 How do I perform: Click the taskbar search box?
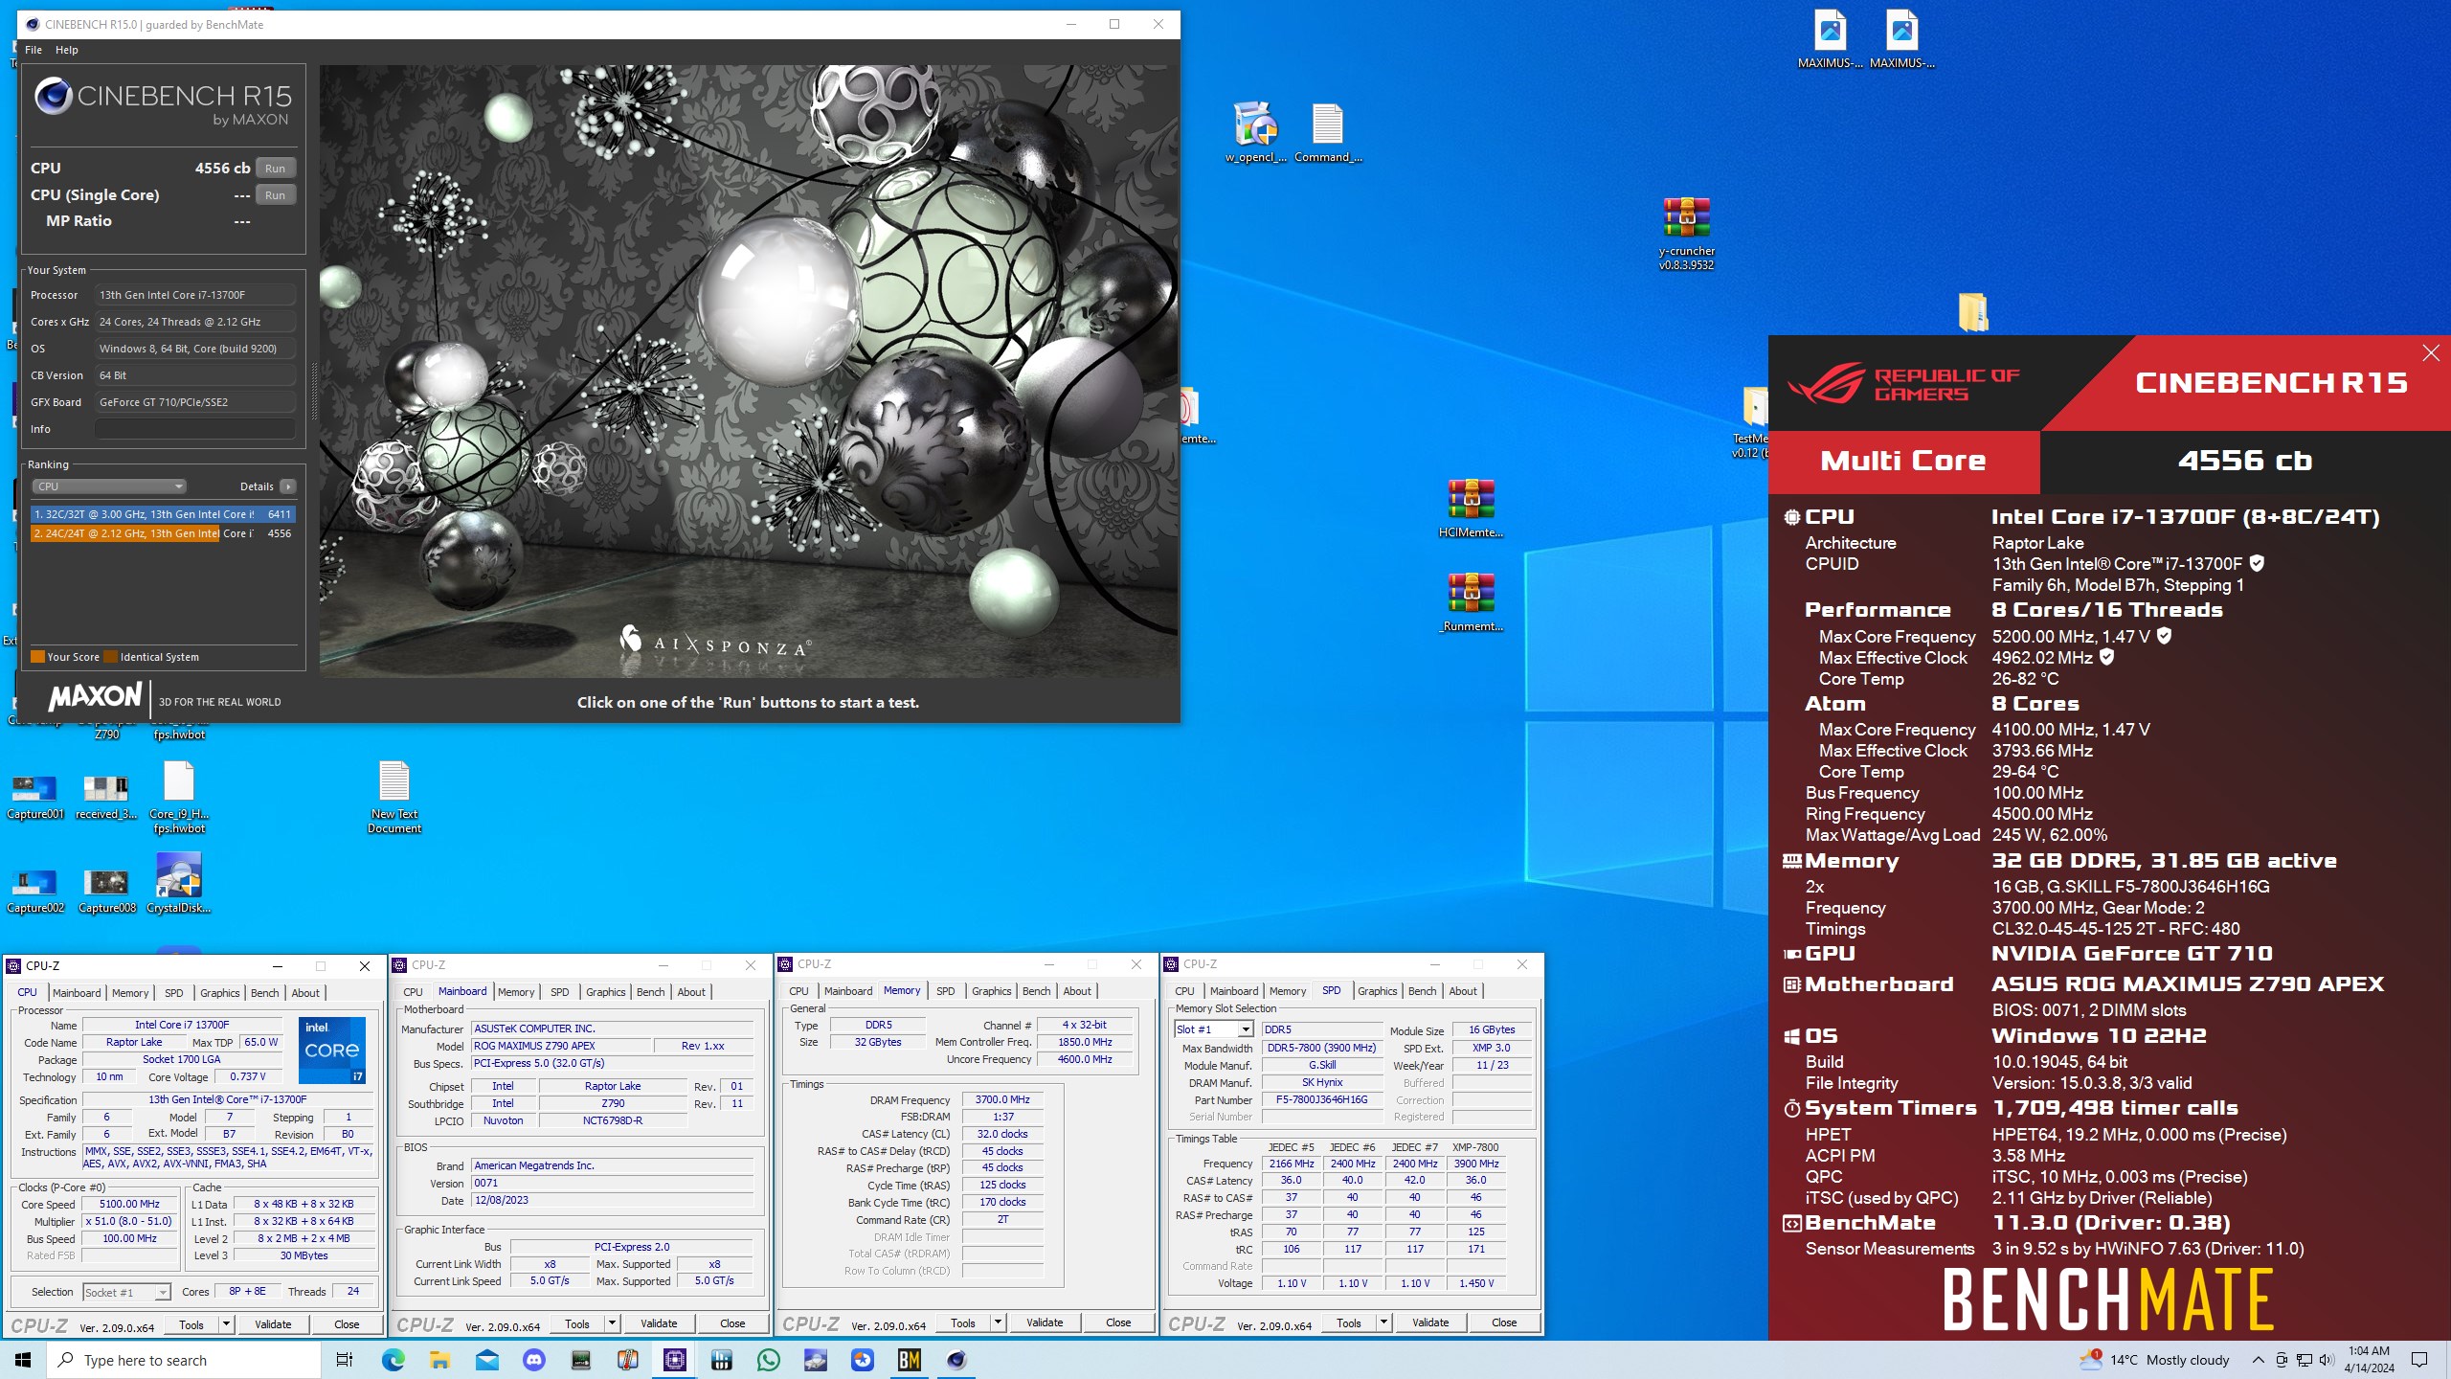[184, 1360]
